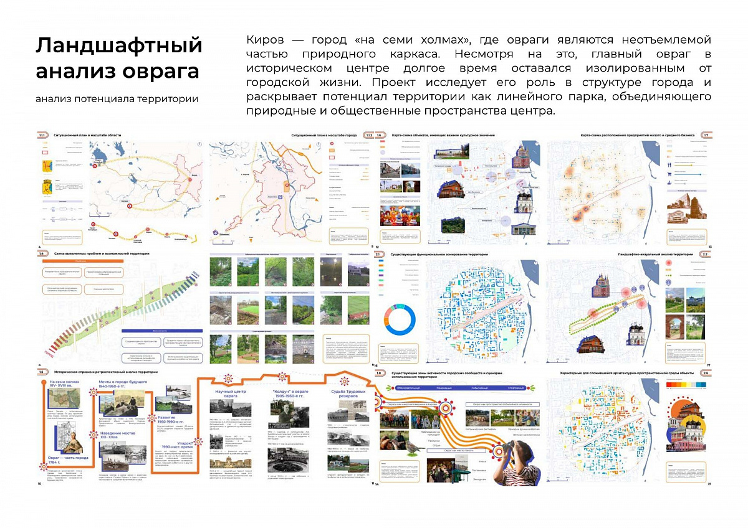Click timeline heading 'На семи холмах XIV-XVIII вв.'
Image resolution: width=748 pixels, height=528 pixels.
pyautogui.click(x=64, y=384)
